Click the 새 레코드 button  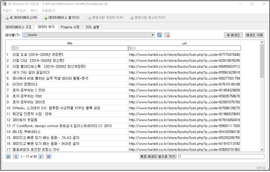click(x=233, y=35)
